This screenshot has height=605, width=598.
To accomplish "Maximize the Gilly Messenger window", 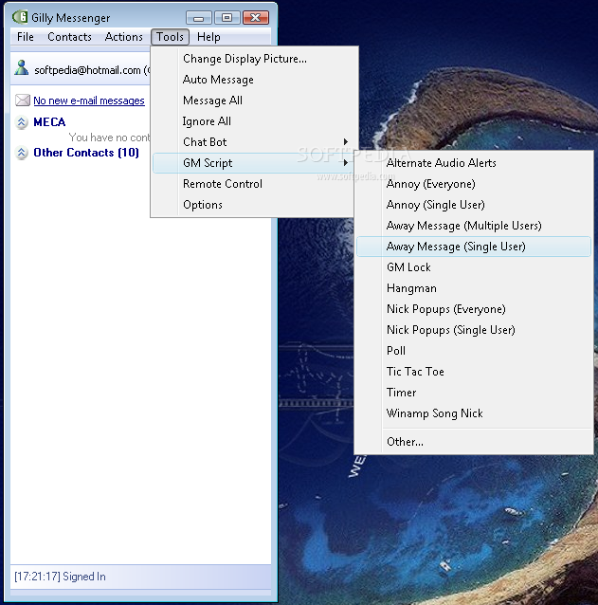I will (227, 18).
